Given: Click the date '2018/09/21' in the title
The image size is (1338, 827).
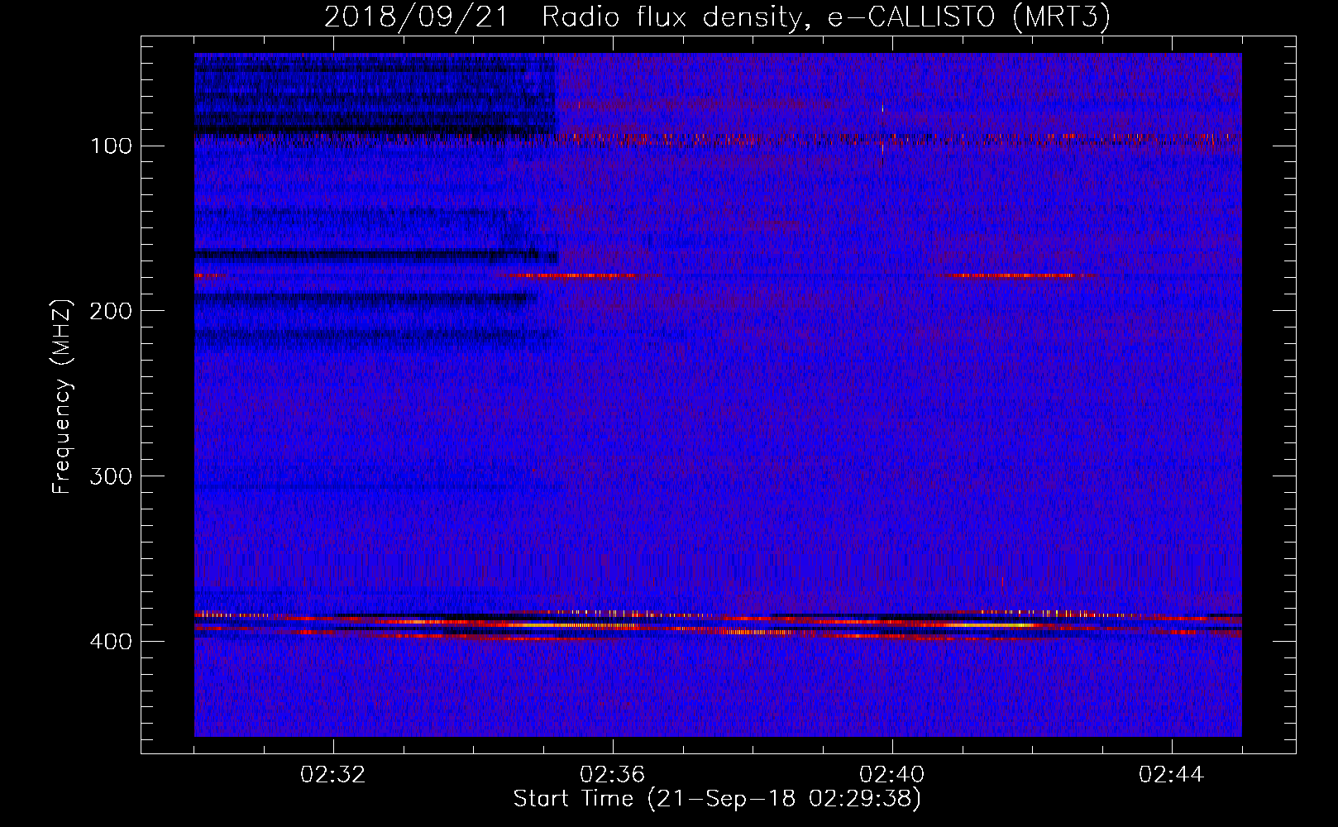Looking at the screenshot, I should click(415, 17).
